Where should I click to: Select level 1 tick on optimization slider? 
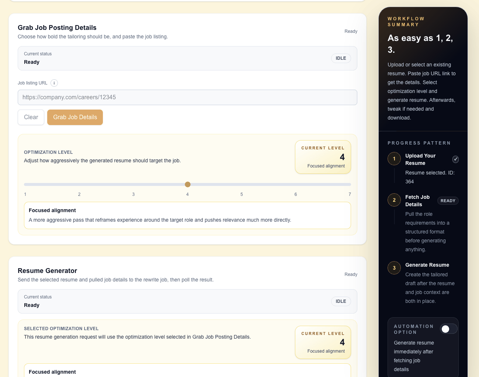pos(25,194)
